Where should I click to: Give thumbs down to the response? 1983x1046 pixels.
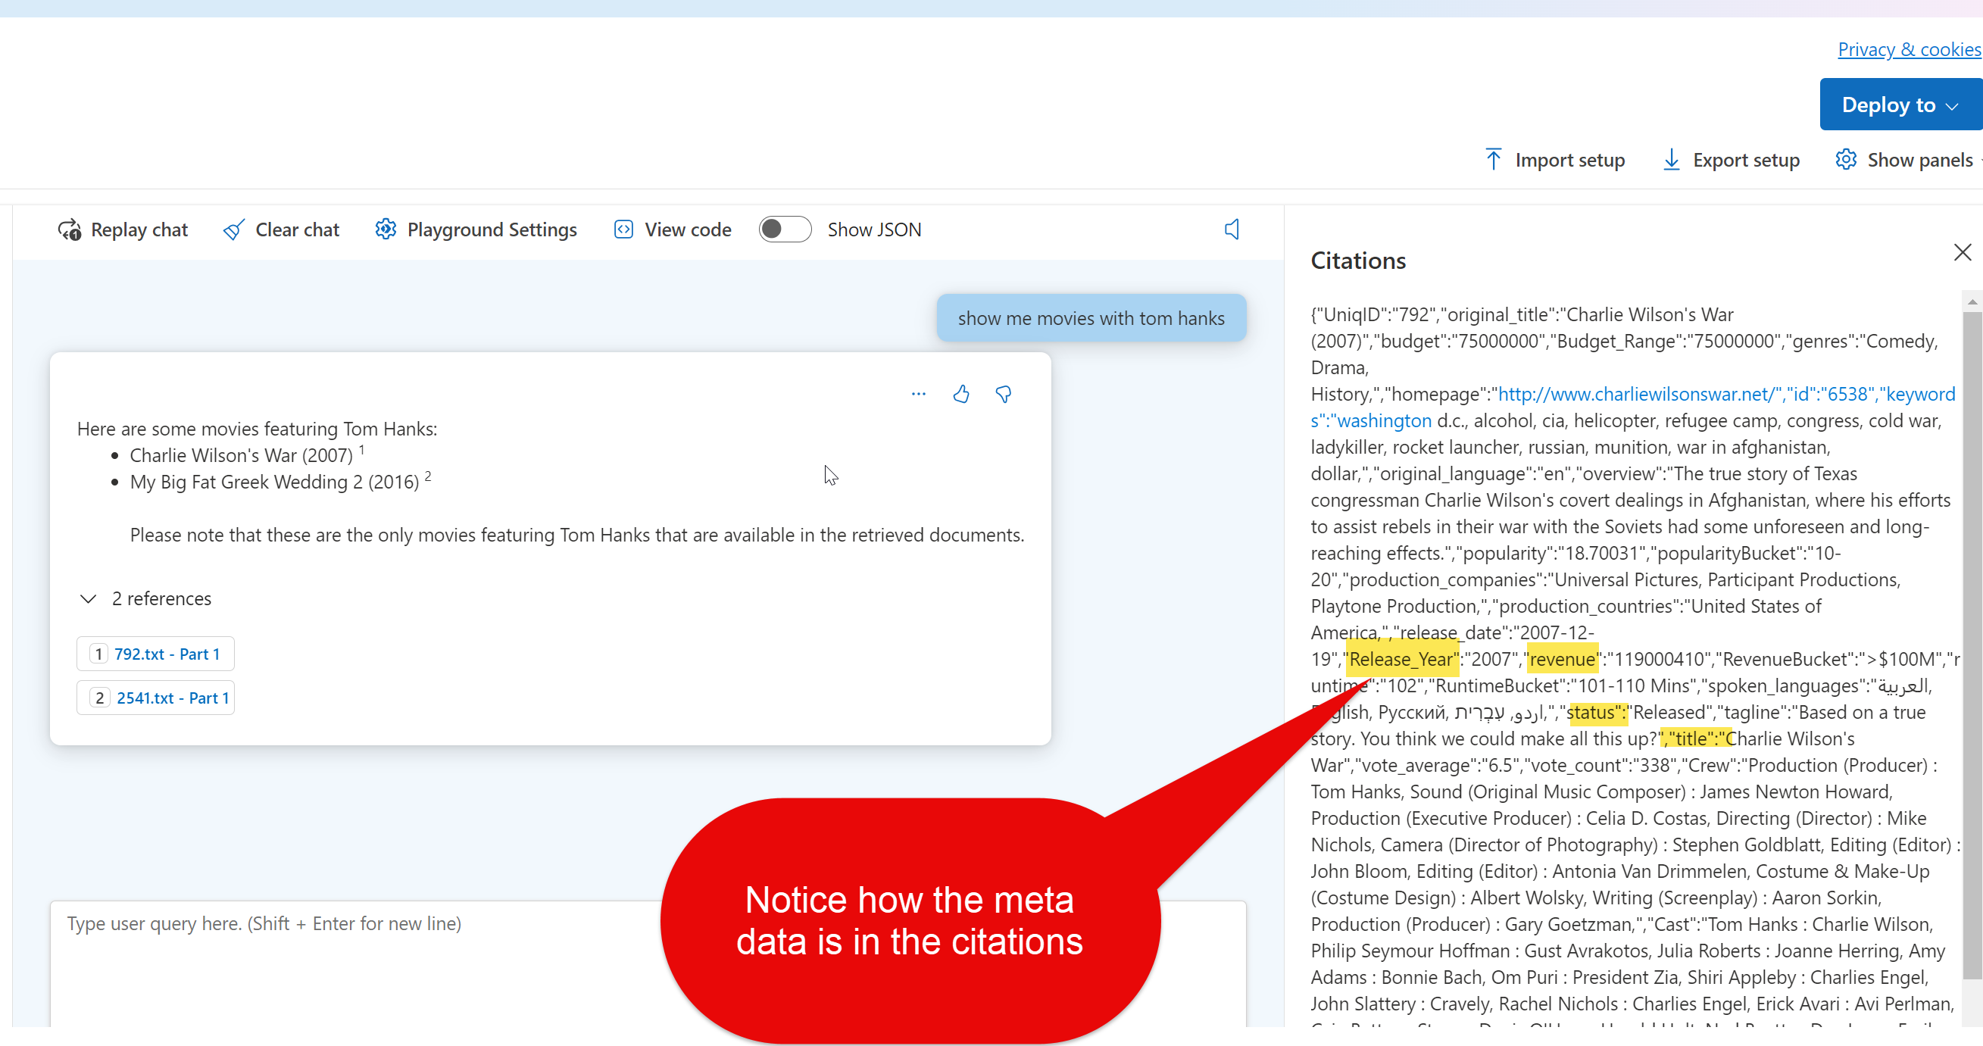coord(1004,394)
